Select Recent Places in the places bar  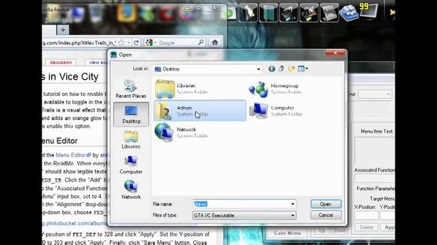(130, 88)
